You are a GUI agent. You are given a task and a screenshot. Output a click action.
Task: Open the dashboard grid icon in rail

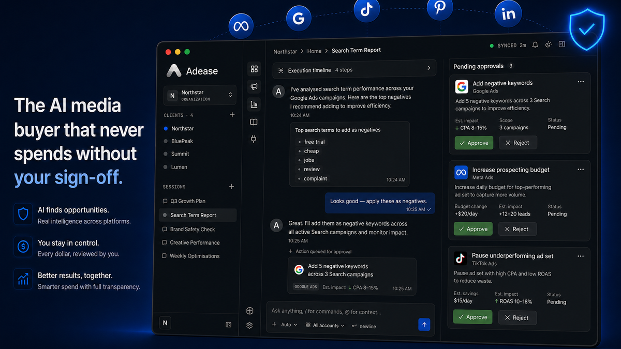tap(254, 69)
